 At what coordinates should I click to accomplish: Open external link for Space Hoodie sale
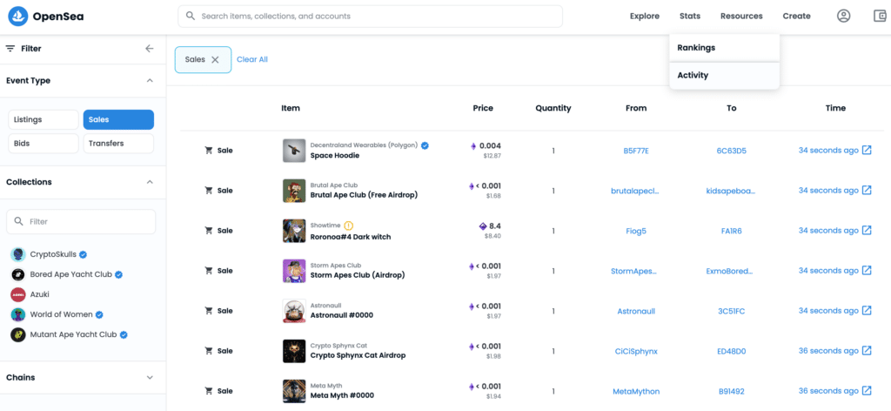[x=867, y=150]
